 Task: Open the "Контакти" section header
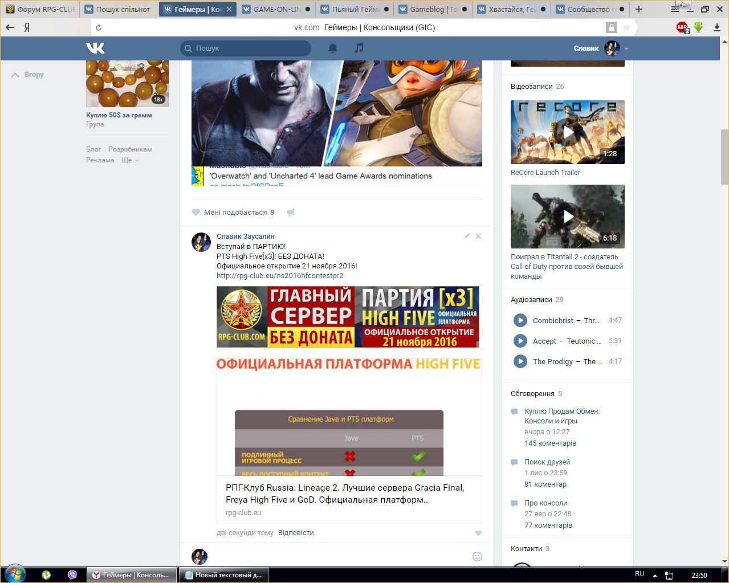click(x=526, y=549)
